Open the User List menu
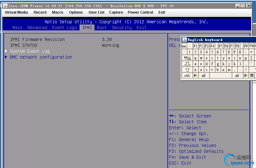256x168 pixels. click(97, 12)
